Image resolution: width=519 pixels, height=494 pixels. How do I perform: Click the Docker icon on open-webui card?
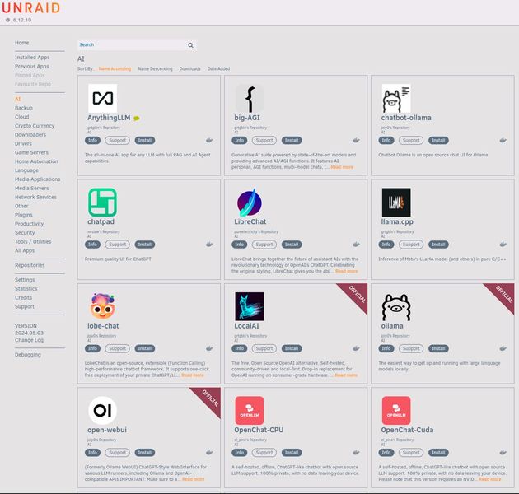pyautogui.click(x=209, y=452)
